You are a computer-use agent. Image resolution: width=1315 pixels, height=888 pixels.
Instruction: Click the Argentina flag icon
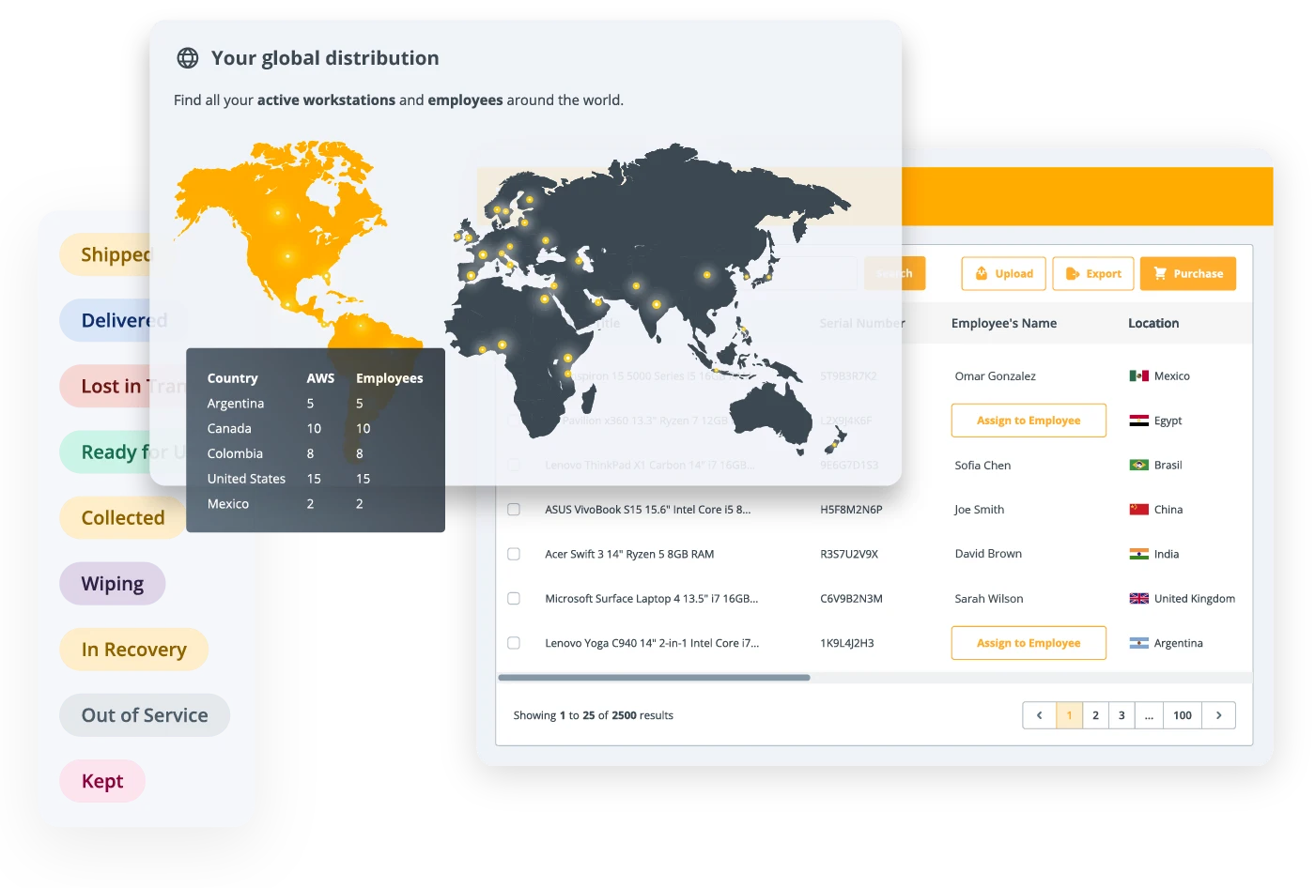coord(1138,644)
